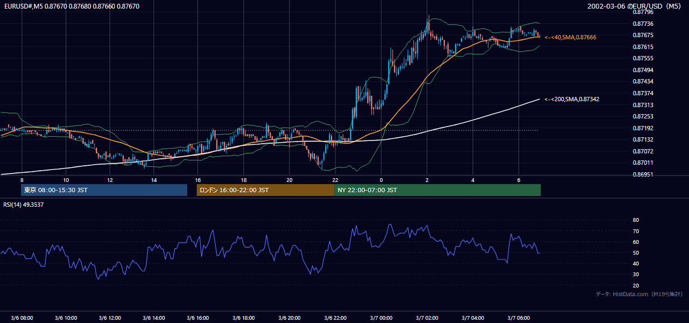689x323 pixels.
Task: Click the HistData.com data source credit
Action: point(639,294)
